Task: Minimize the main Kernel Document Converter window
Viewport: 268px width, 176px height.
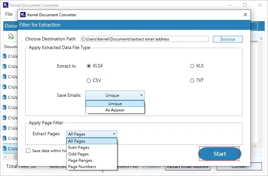Action: pyautogui.click(x=230, y=5)
